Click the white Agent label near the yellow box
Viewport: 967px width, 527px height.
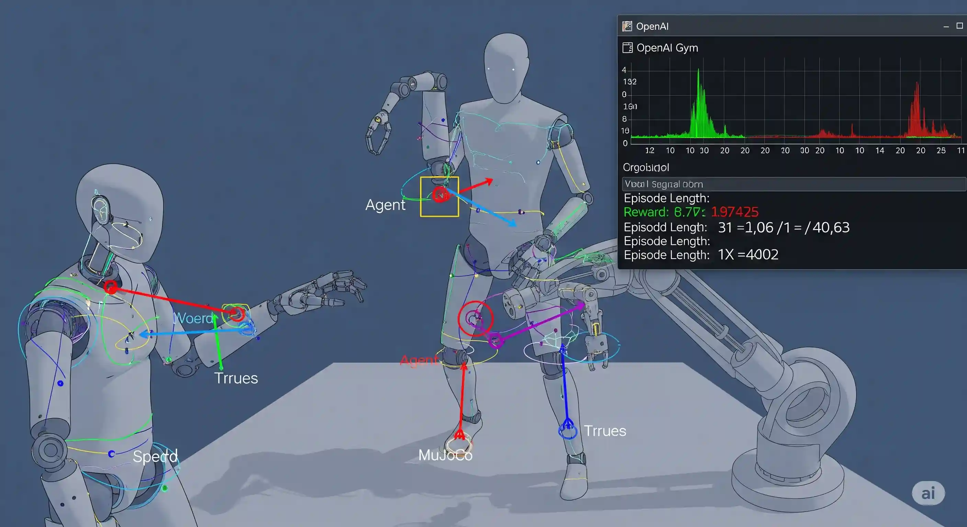pos(385,205)
